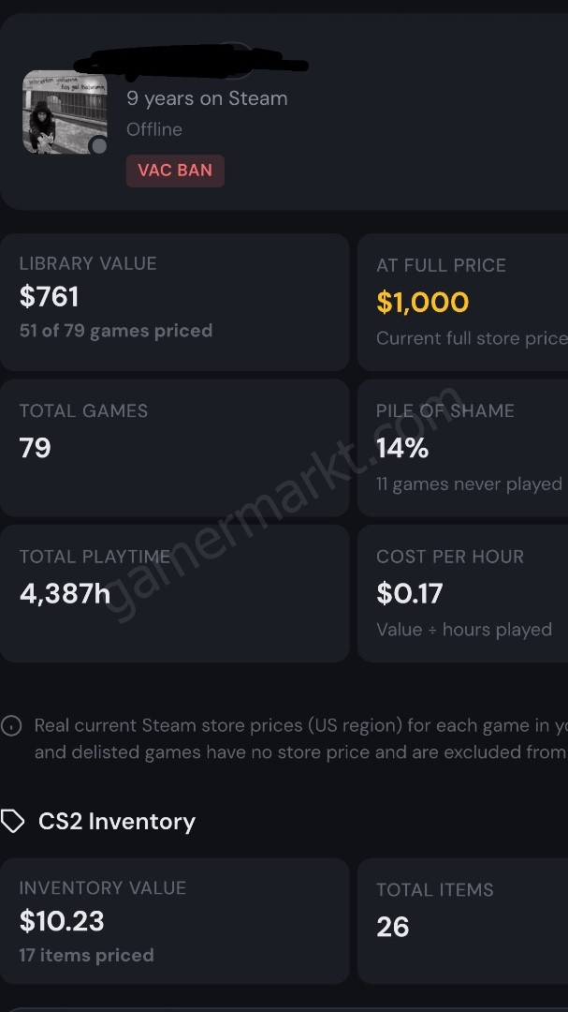Click the CS2 Inventory section heading

pyautogui.click(x=117, y=822)
